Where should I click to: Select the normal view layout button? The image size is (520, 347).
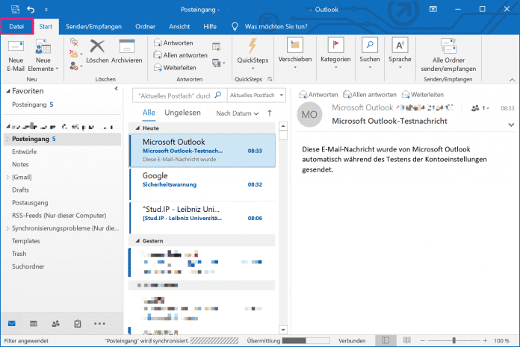(x=385, y=340)
